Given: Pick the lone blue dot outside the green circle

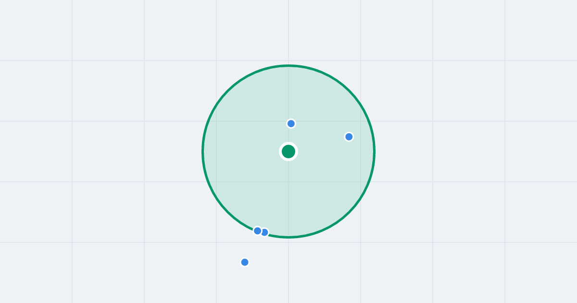Looking at the screenshot, I should (245, 262).
